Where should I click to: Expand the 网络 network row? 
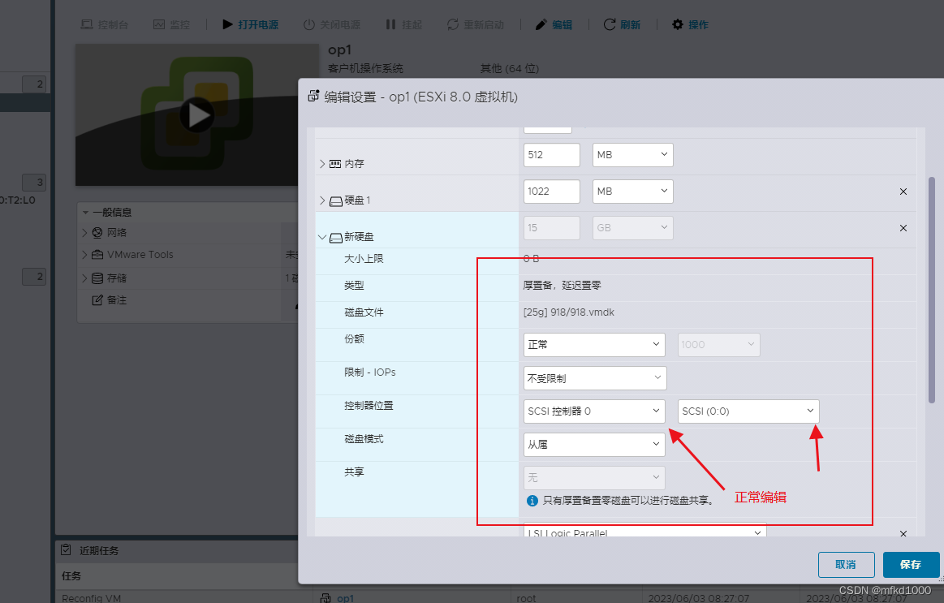[84, 233]
